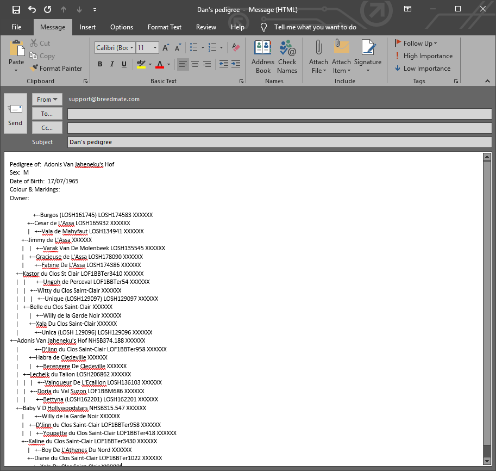Open Tags dialog launcher

tap(456, 82)
